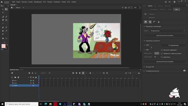Click the pink fill color swatch

tap(3, 46)
